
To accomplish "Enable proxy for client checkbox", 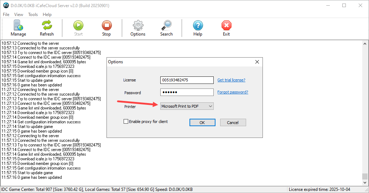I will [x=126, y=122].
